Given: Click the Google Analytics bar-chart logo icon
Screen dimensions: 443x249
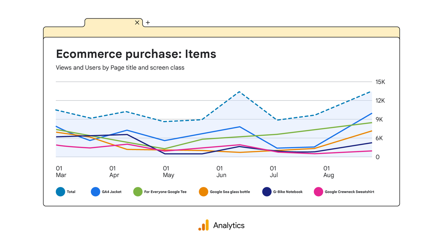Looking at the screenshot, I should point(203,225).
